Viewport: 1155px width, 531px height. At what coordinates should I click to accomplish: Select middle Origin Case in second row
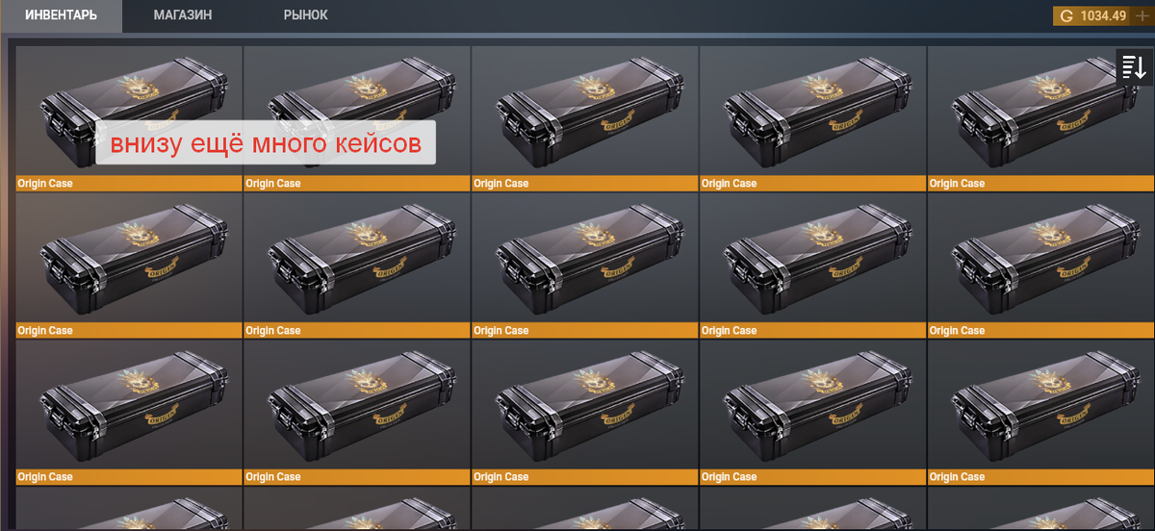(584, 265)
